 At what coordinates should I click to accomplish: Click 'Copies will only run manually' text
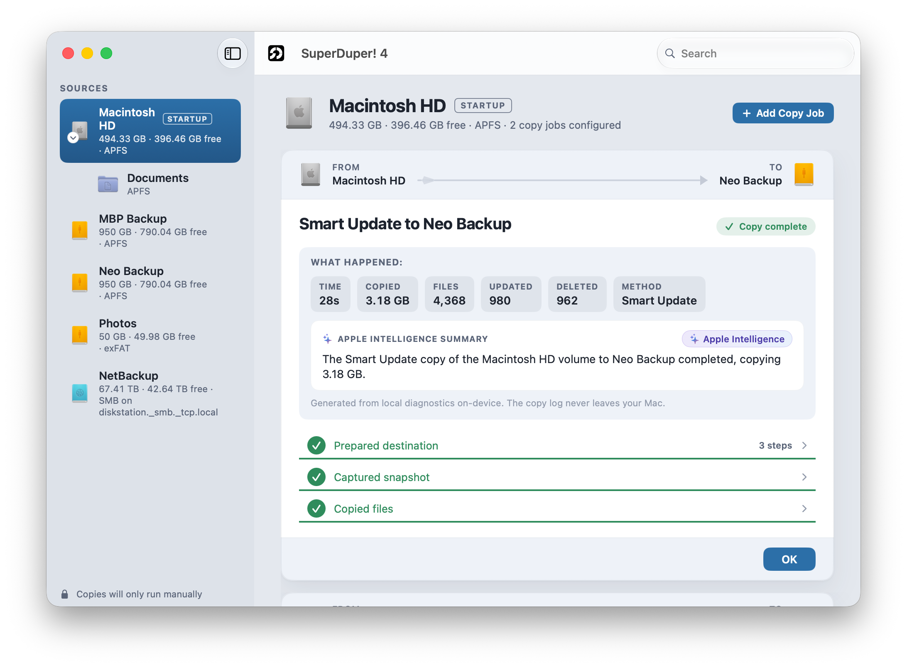click(139, 594)
